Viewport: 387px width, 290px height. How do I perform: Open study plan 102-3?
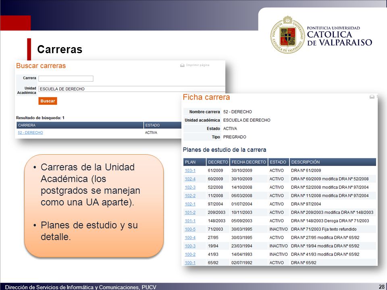tap(190, 187)
